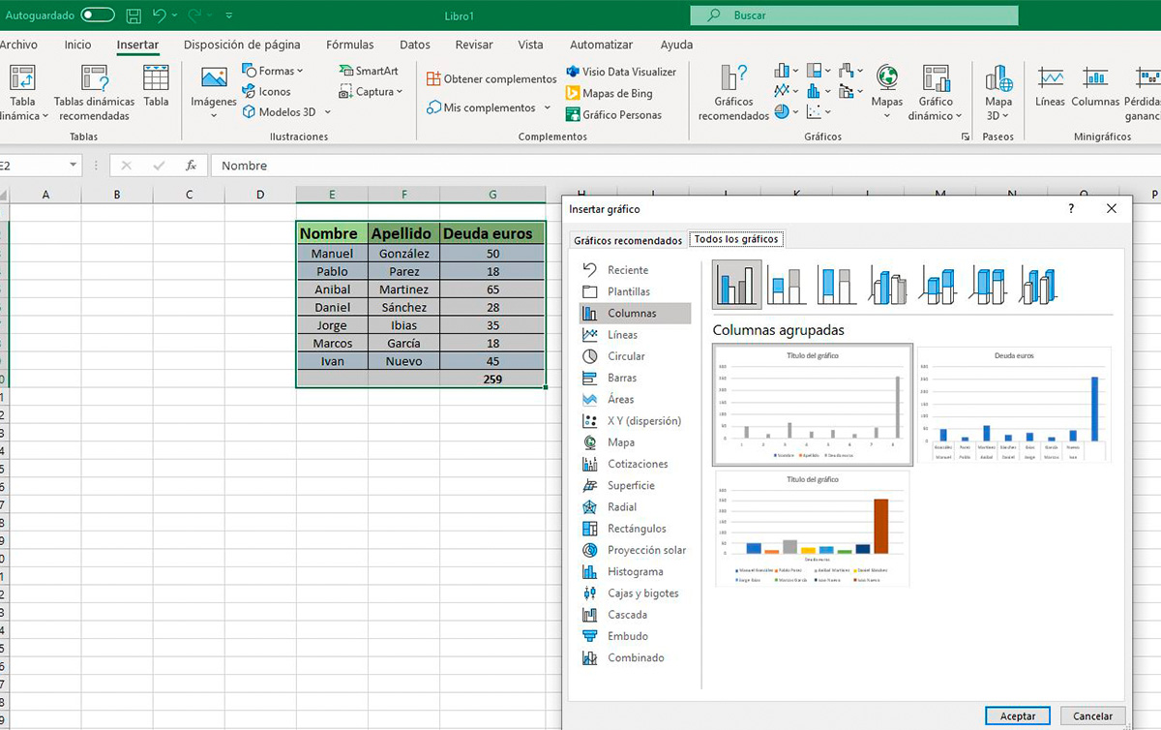The image size is (1161, 730).
Task: Click the Buscar search box
Action: coord(854,15)
